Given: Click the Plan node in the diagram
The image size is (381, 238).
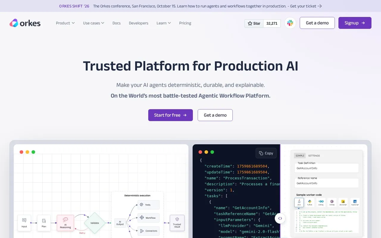Looking at the screenshot, I should pos(44,223).
